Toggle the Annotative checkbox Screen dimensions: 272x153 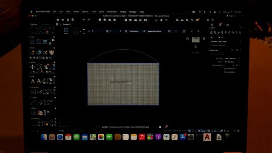click(x=225, y=69)
